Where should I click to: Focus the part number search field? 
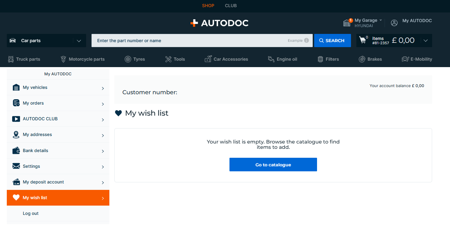tap(189, 41)
